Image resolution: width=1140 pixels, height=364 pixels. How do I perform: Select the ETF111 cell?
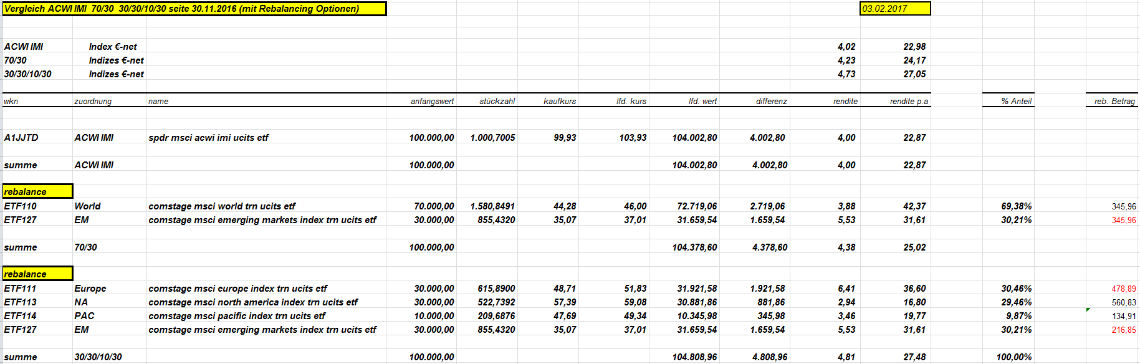pyautogui.click(x=20, y=289)
